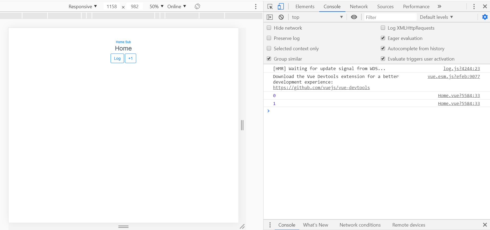Click the viewport height field 982
490x230 pixels.
click(x=135, y=7)
